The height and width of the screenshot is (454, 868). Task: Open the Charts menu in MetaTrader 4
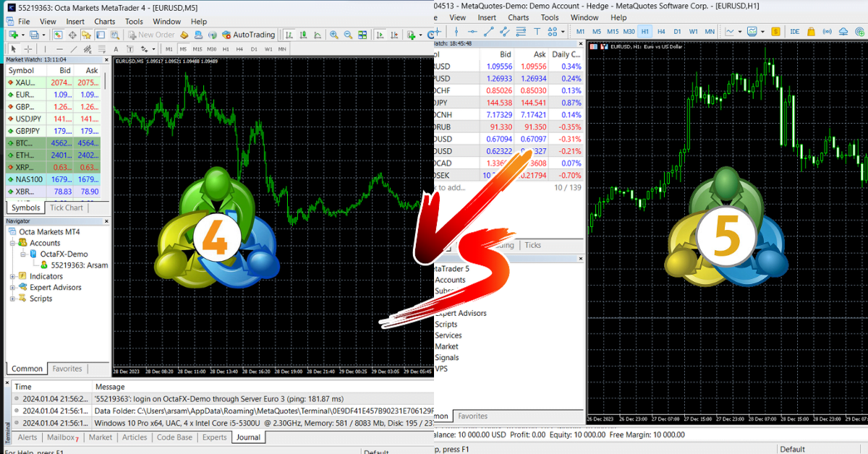click(x=105, y=22)
